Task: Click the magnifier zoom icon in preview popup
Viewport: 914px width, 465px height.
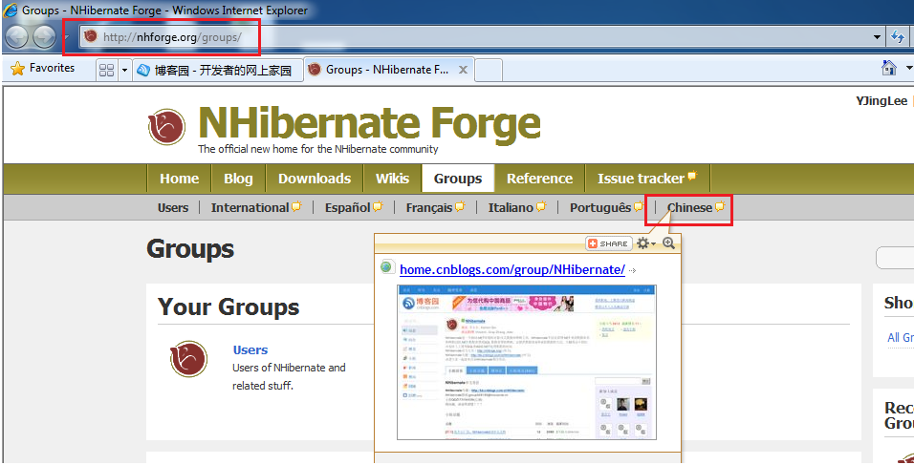Action: tap(668, 243)
